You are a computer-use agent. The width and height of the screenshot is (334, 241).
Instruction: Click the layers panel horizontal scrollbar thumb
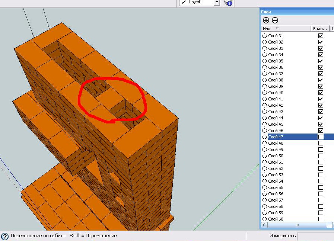(x=297, y=225)
